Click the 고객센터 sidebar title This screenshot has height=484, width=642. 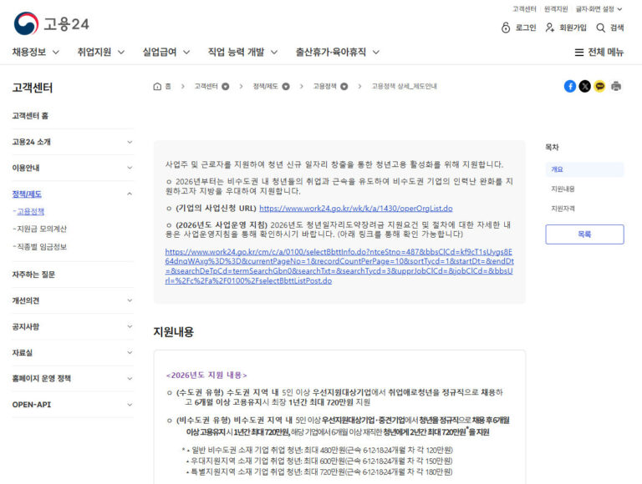[33, 88]
